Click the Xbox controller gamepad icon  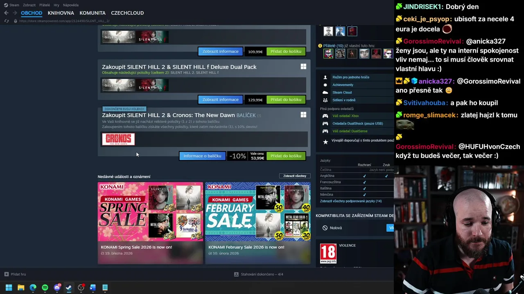pyautogui.click(x=325, y=116)
